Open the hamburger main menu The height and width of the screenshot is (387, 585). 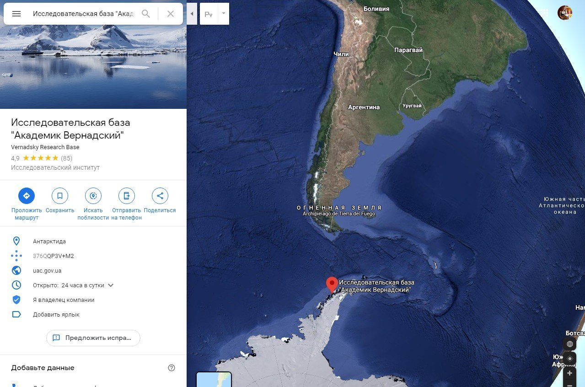tap(16, 14)
